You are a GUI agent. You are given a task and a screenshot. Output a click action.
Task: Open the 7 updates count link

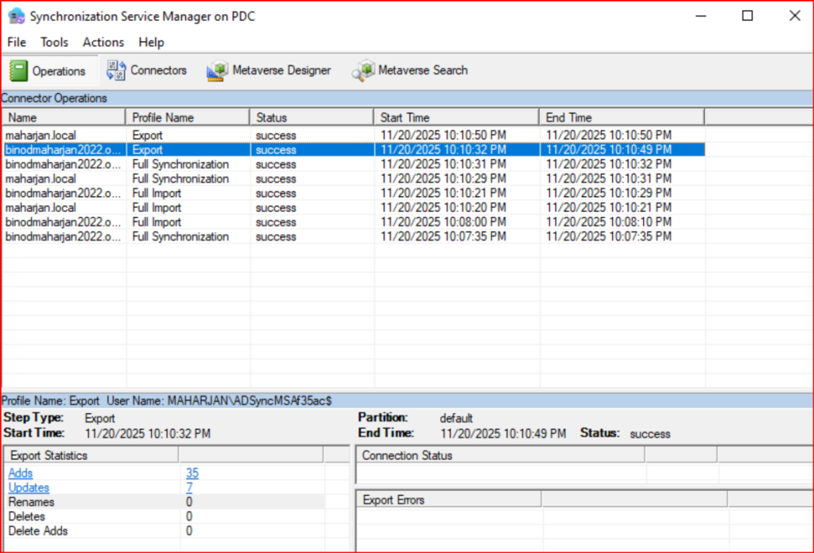tap(189, 488)
